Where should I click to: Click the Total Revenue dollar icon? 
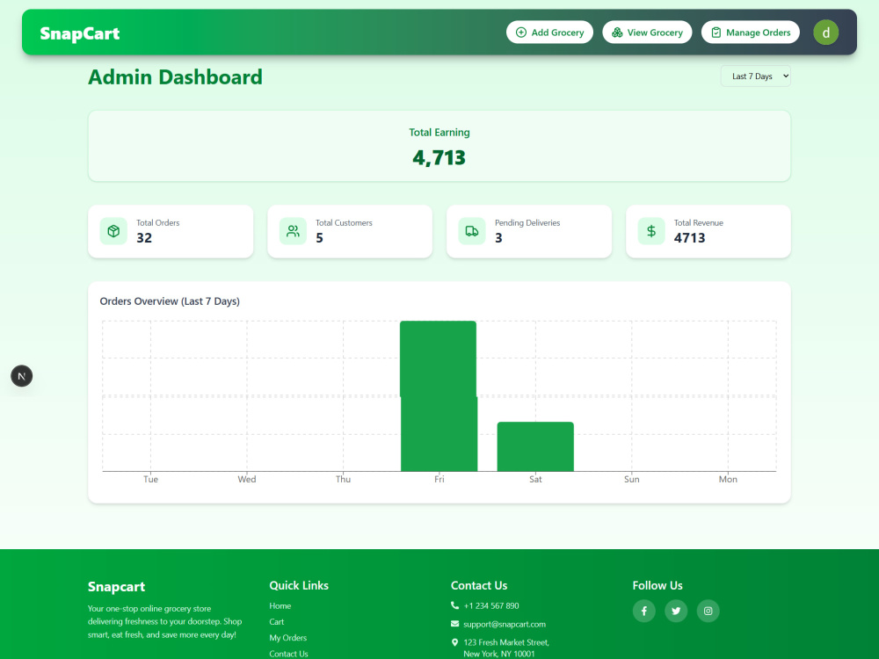coord(651,231)
